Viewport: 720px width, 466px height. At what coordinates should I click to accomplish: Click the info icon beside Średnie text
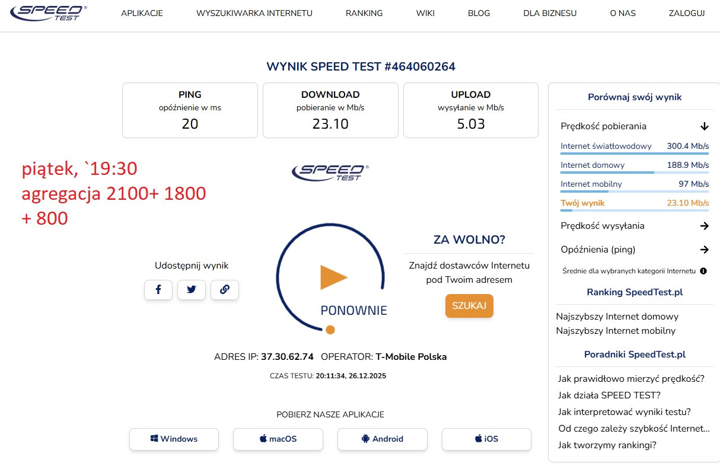[703, 271]
